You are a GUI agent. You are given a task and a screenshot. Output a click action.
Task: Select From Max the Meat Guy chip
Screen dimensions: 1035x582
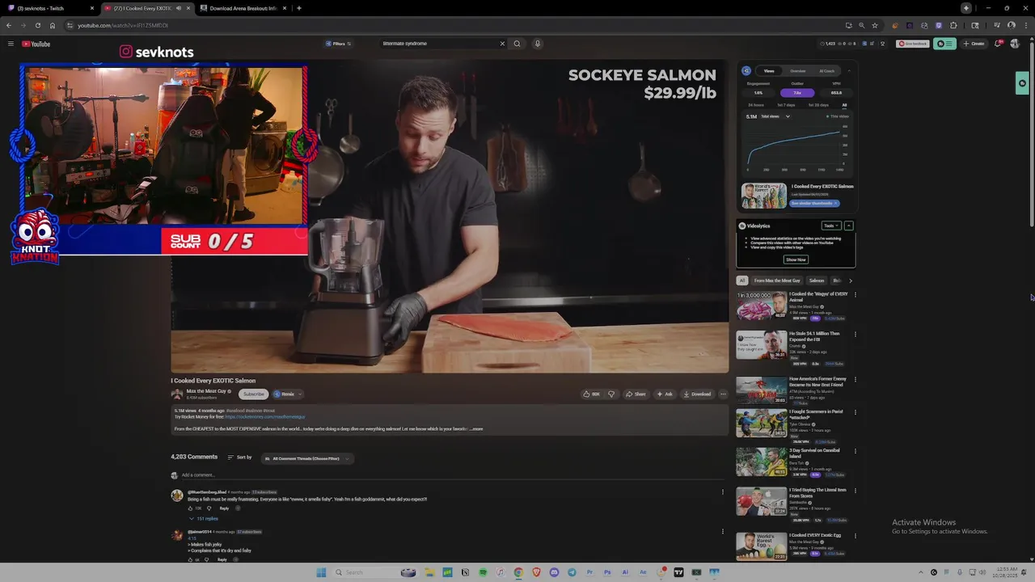pyautogui.click(x=777, y=280)
